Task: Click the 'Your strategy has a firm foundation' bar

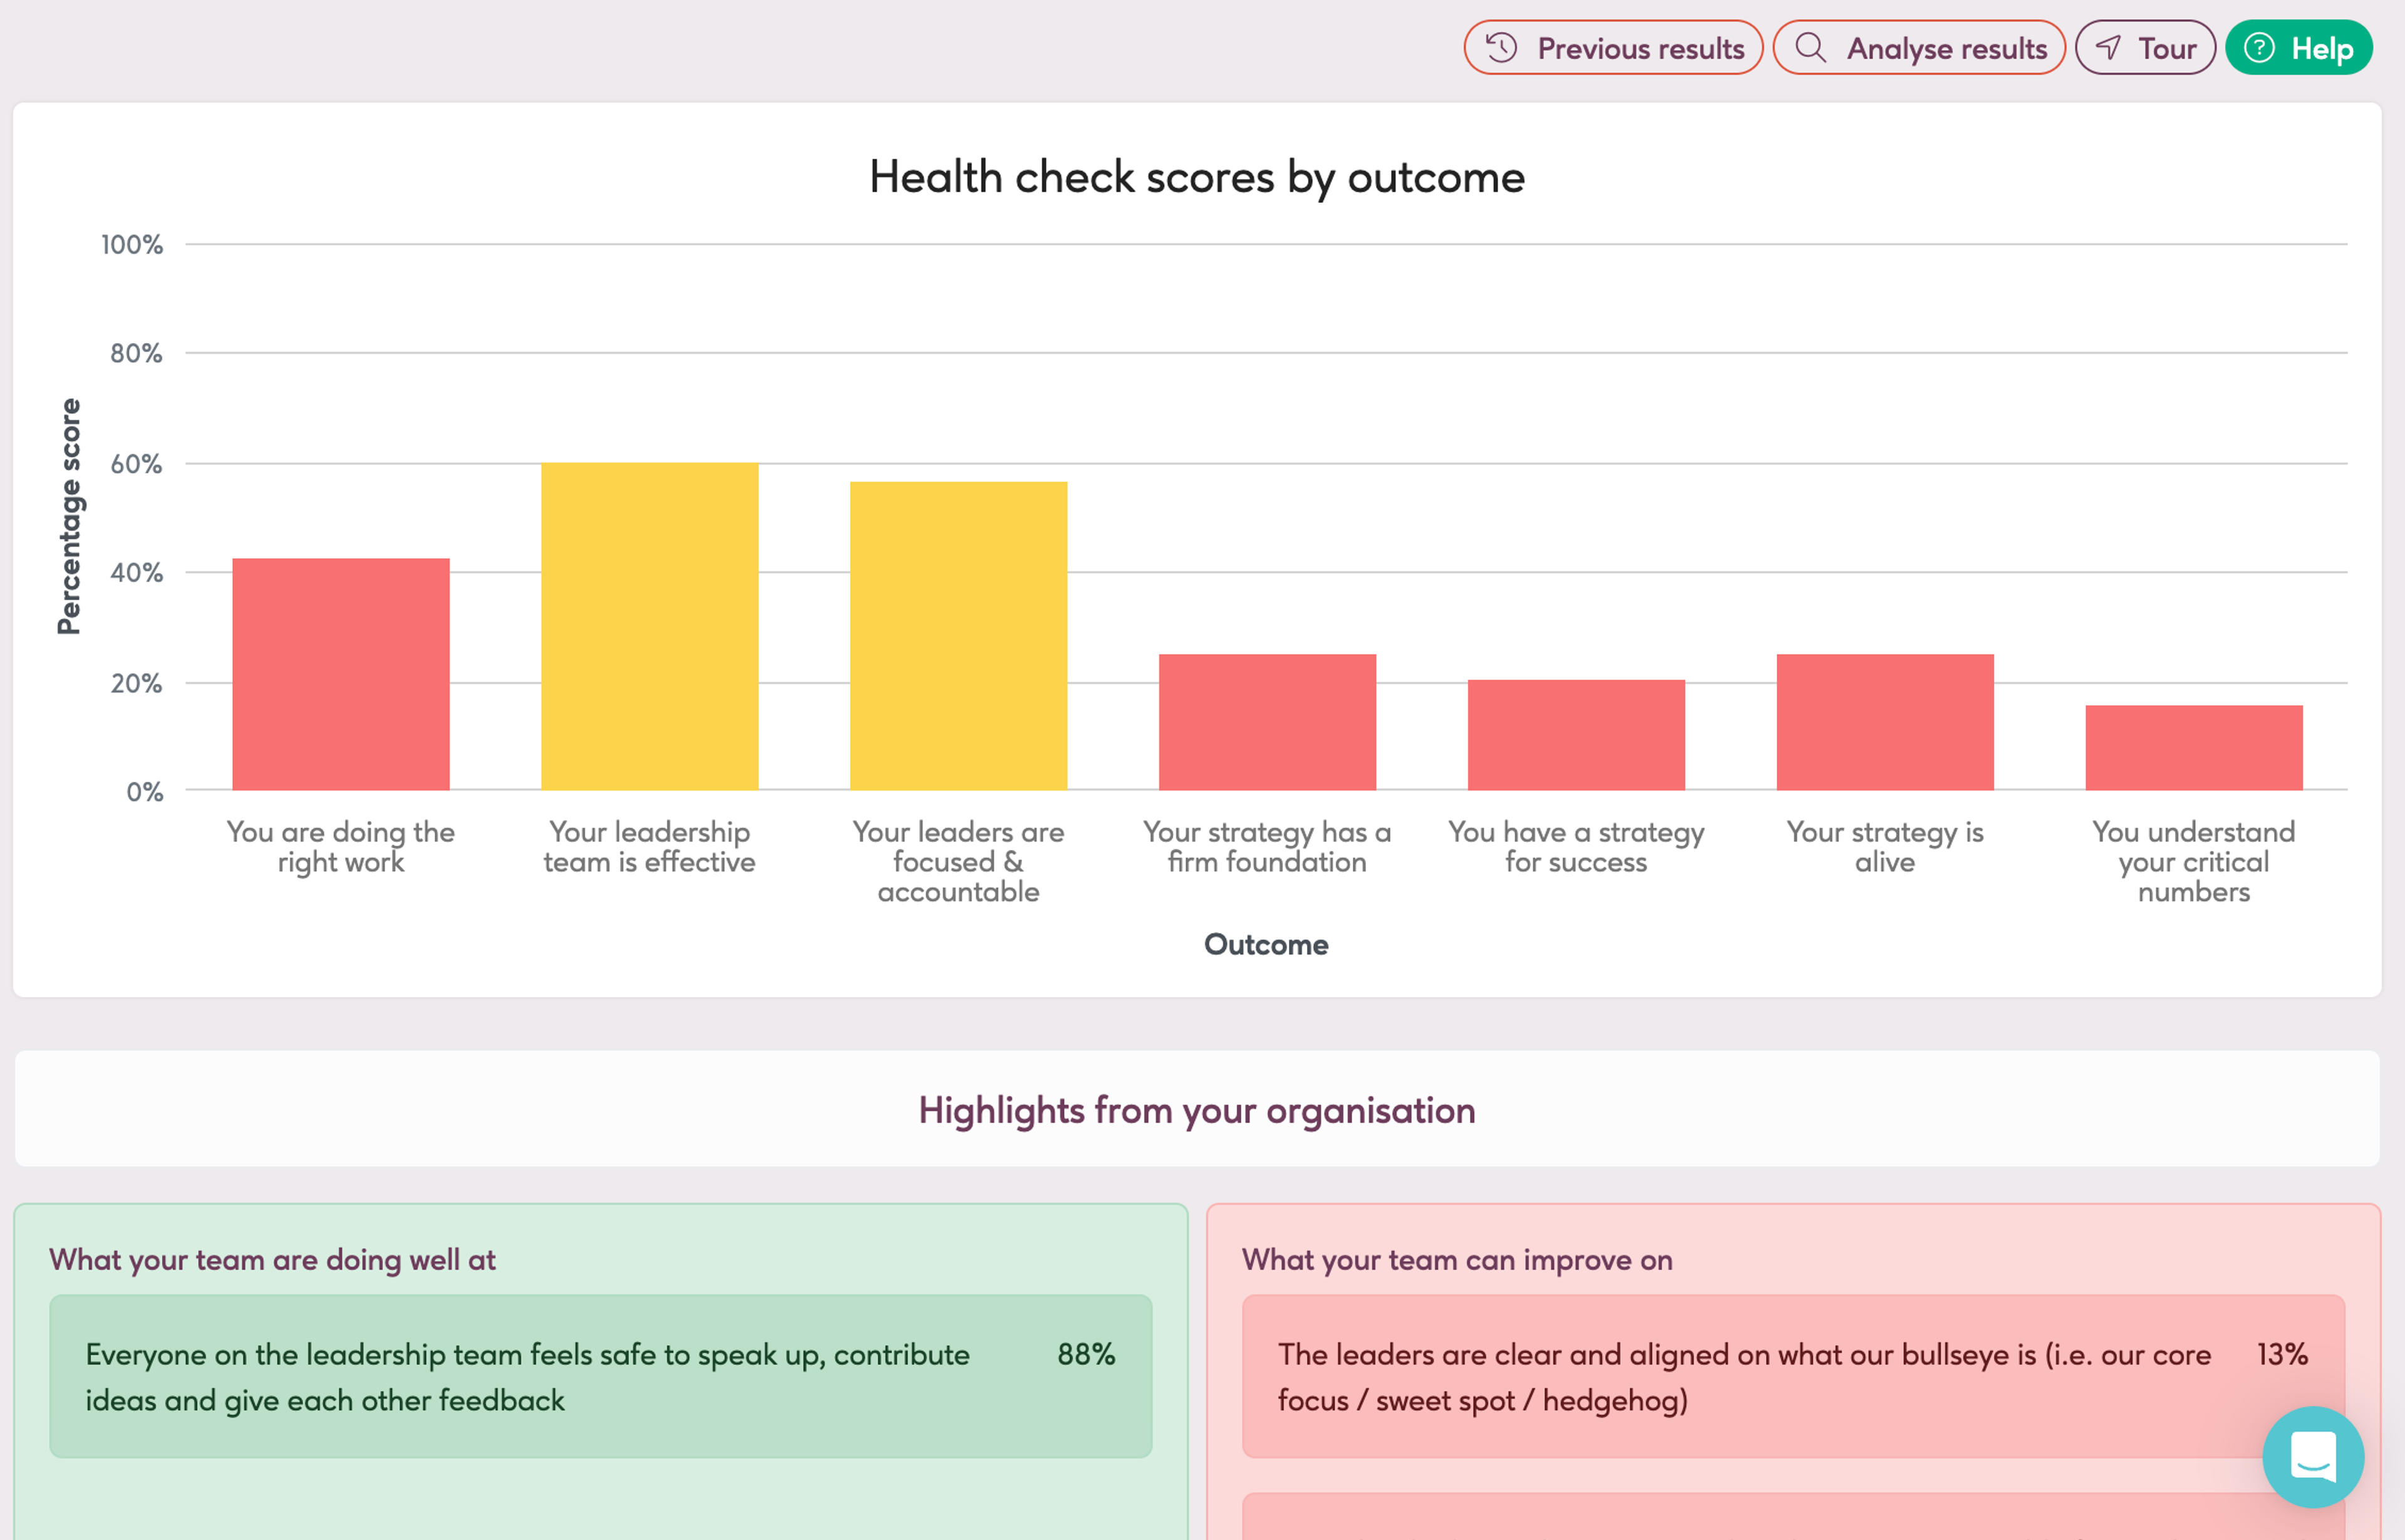Action: coord(1267,723)
